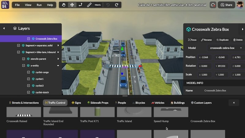Collapse the Layers panel with left arrow

4,29
